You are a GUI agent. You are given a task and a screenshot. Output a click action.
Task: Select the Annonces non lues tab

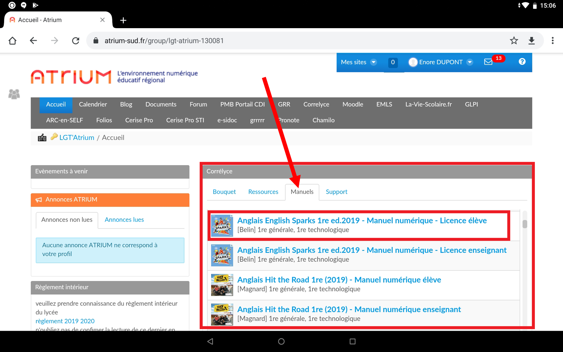[x=67, y=220]
